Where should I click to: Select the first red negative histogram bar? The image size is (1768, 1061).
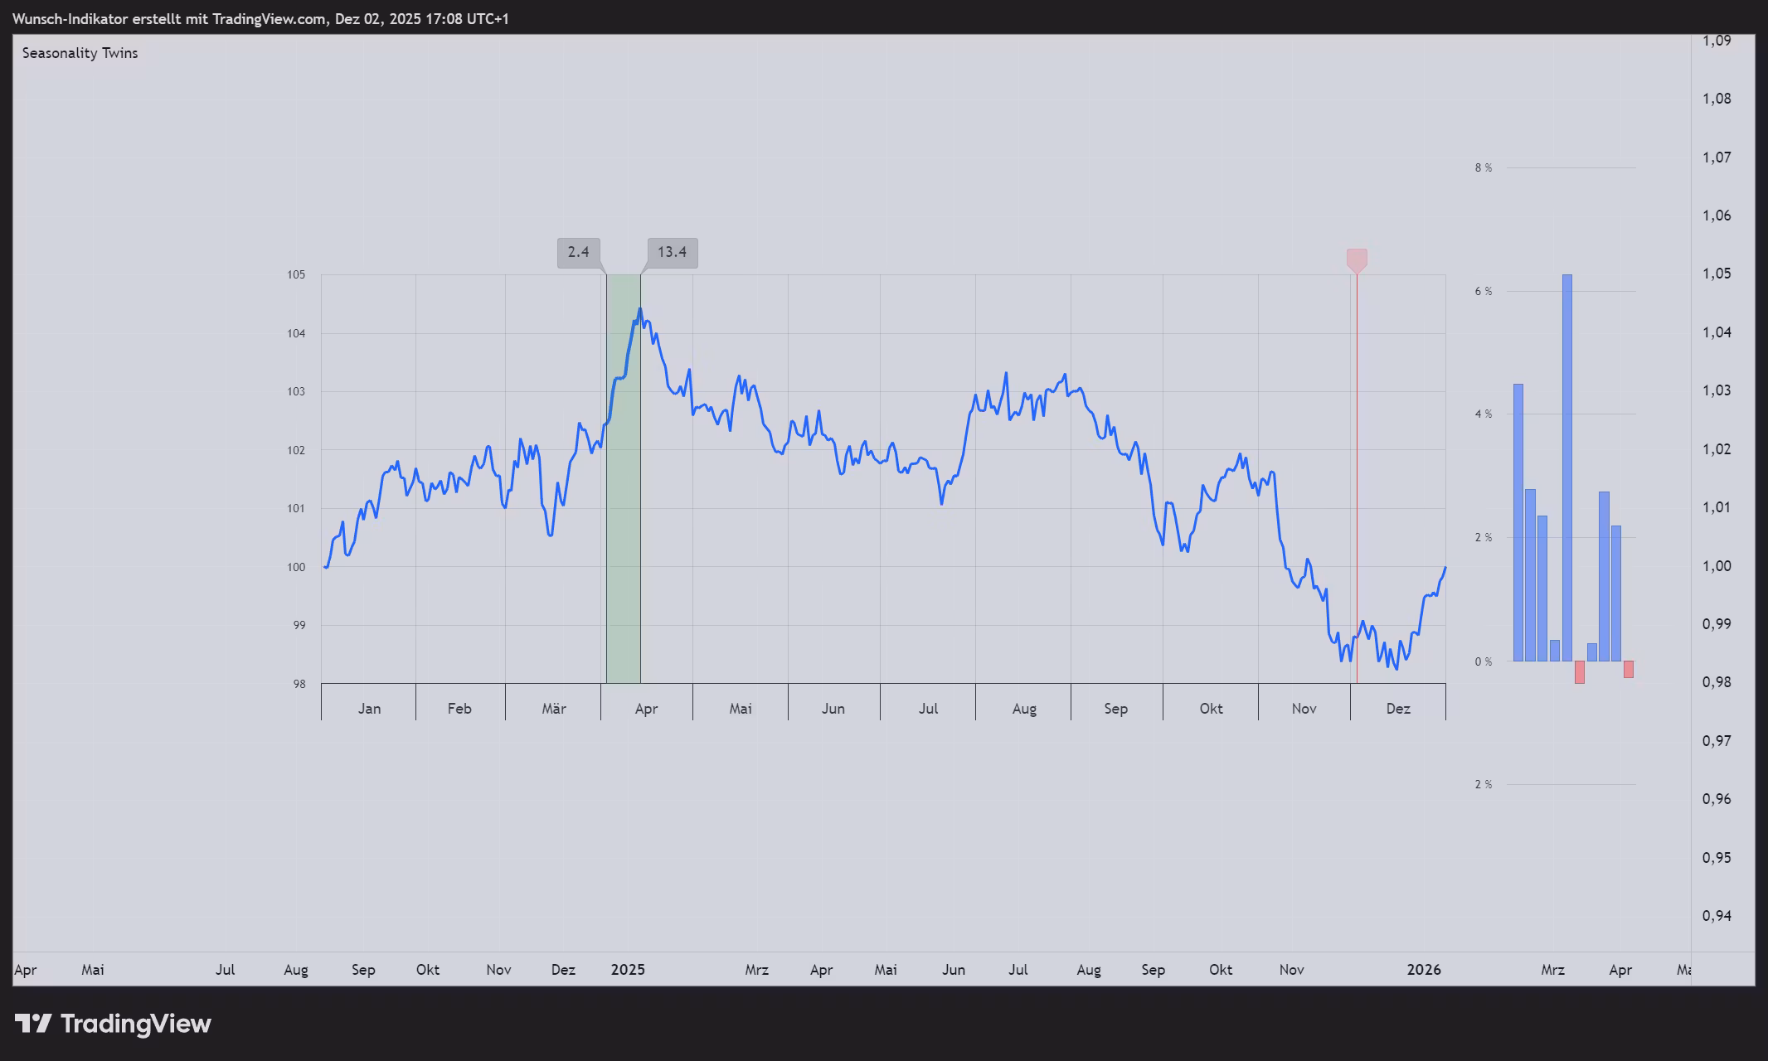click(1579, 671)
